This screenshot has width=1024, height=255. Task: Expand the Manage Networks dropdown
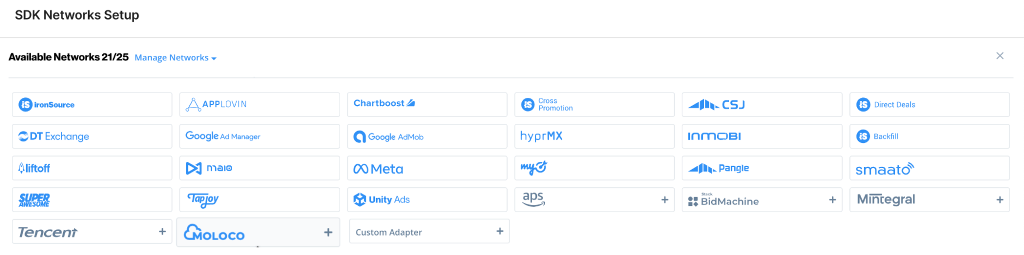pos(175,58)
